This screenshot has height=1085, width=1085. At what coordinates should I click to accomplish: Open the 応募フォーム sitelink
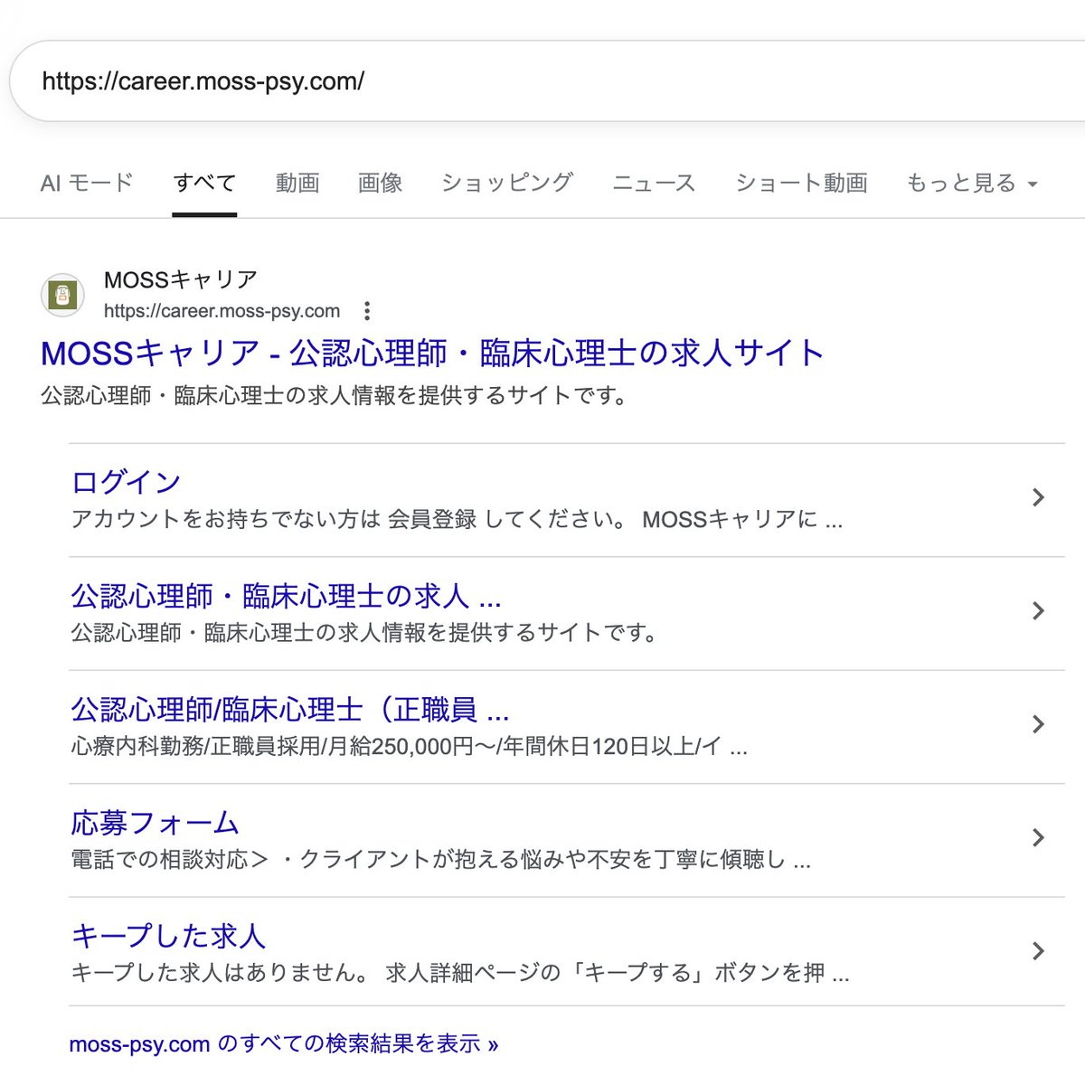tap(155, 823)
